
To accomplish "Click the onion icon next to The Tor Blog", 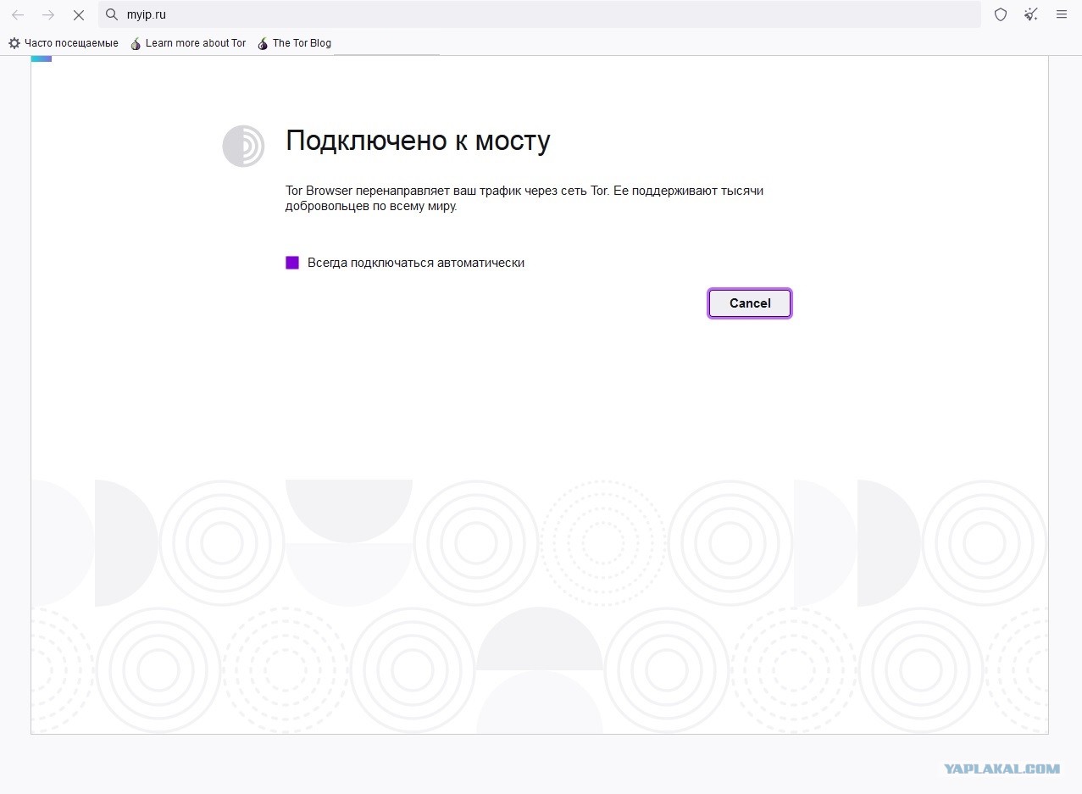I will point(262,42).
